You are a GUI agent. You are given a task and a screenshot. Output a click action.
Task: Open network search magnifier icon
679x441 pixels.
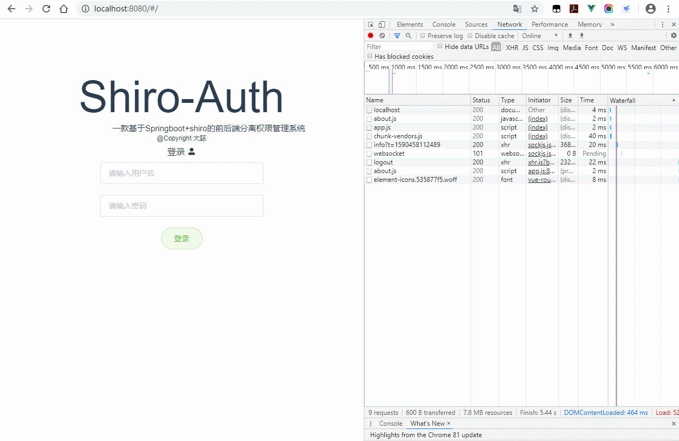[408, 35]
